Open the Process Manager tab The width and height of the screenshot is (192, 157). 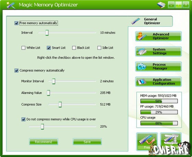tap(158, 67)
